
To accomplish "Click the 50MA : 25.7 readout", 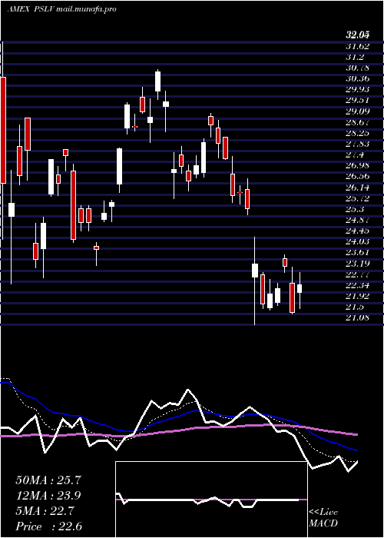I will (x=48, y=480).
